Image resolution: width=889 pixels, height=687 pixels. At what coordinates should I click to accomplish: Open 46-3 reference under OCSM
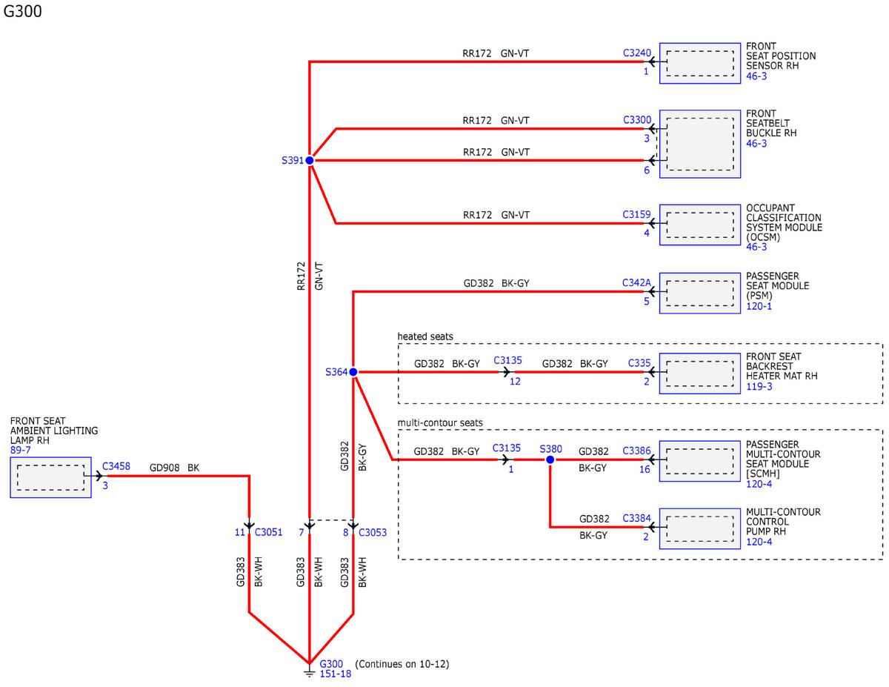[x=756, y=248]
